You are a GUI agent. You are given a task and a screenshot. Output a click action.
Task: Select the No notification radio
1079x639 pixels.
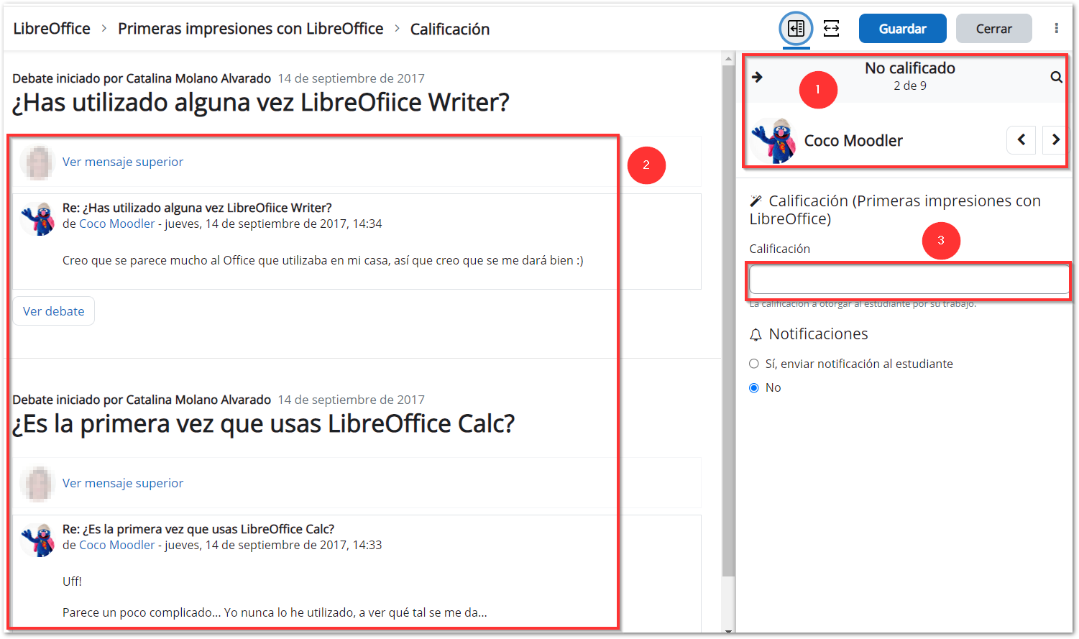[x=754, y=387]
